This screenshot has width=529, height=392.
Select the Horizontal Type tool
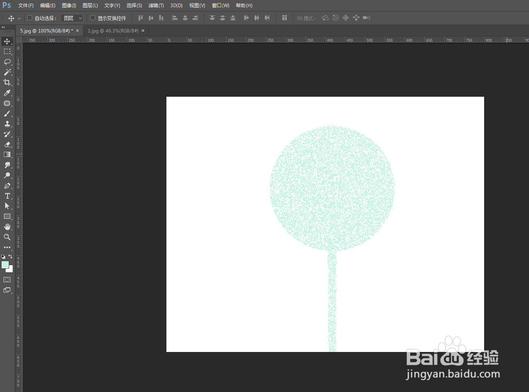point(7,196)
